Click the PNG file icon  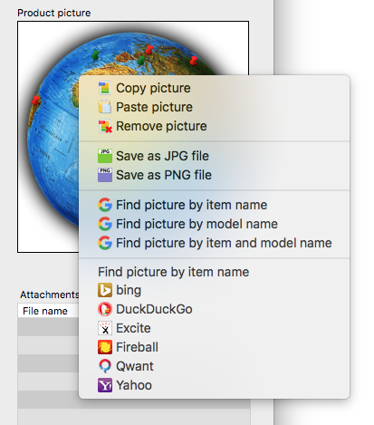(x=105, y=175)
